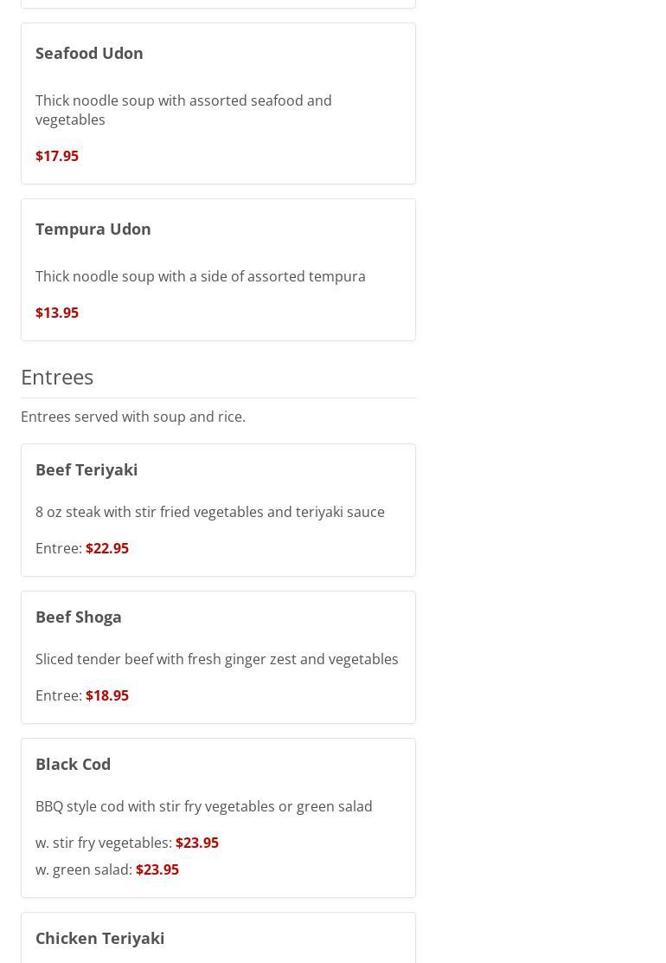Select the $13.95 Tempura Udon price
The height and width of the screenshot is (963, 666).
tap(57, 313)
